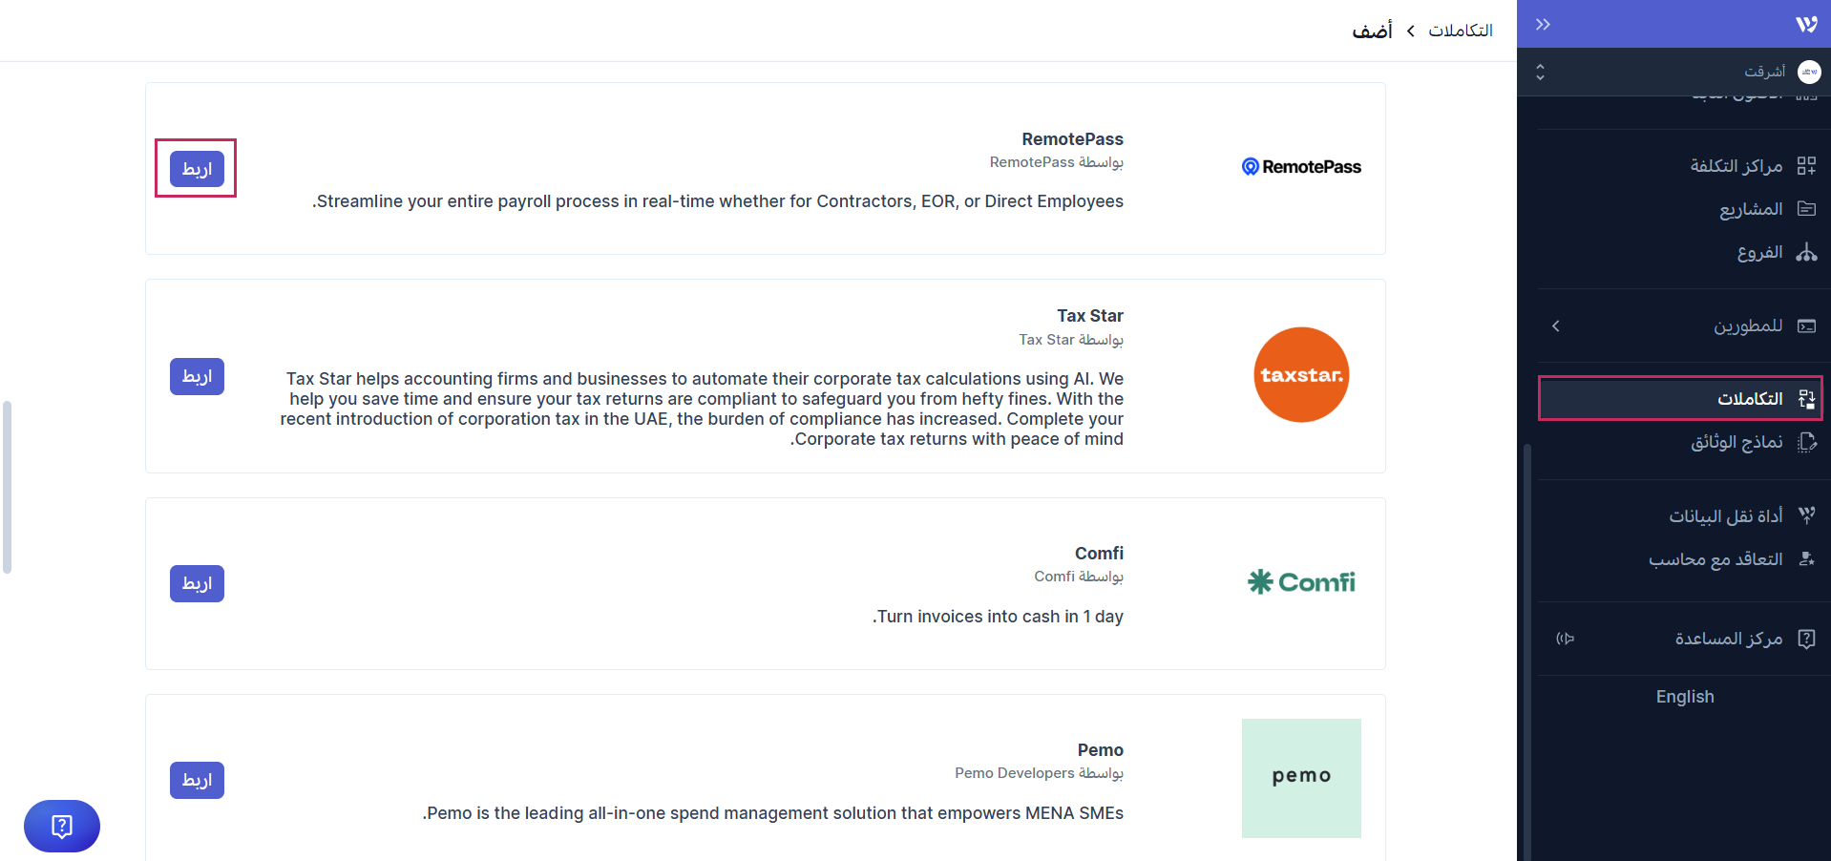Click the cost centers icon in sidebar
This screenshot has width=1831, height=861.
coord(1805,166)
